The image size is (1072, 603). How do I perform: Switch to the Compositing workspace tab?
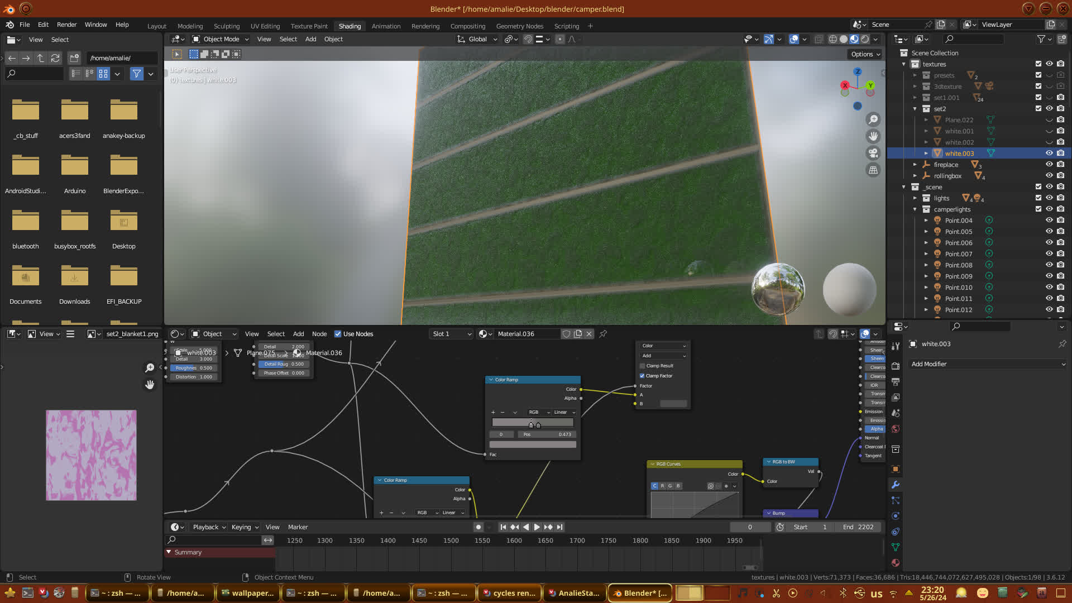tap(467, 26)
